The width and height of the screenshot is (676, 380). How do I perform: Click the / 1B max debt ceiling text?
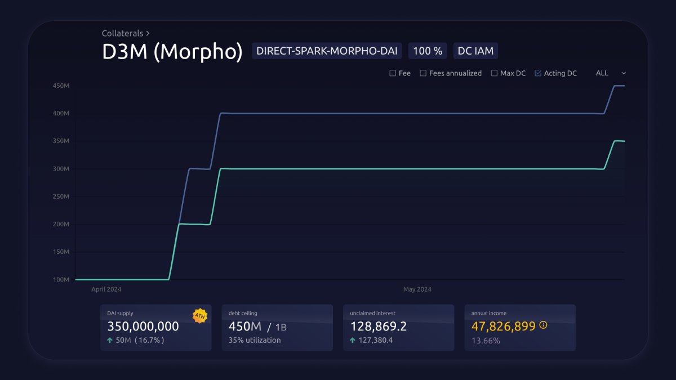[x=277, y=327]
